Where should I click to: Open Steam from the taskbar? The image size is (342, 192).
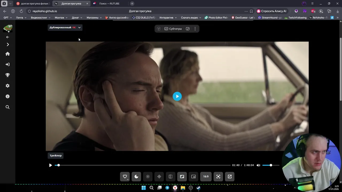pyautogui.click(x=199, y=188)
